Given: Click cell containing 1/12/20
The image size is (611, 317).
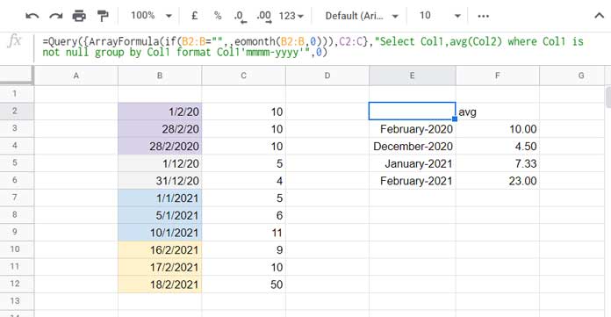Looking at the screenshot, I should (x=160, y=163).
